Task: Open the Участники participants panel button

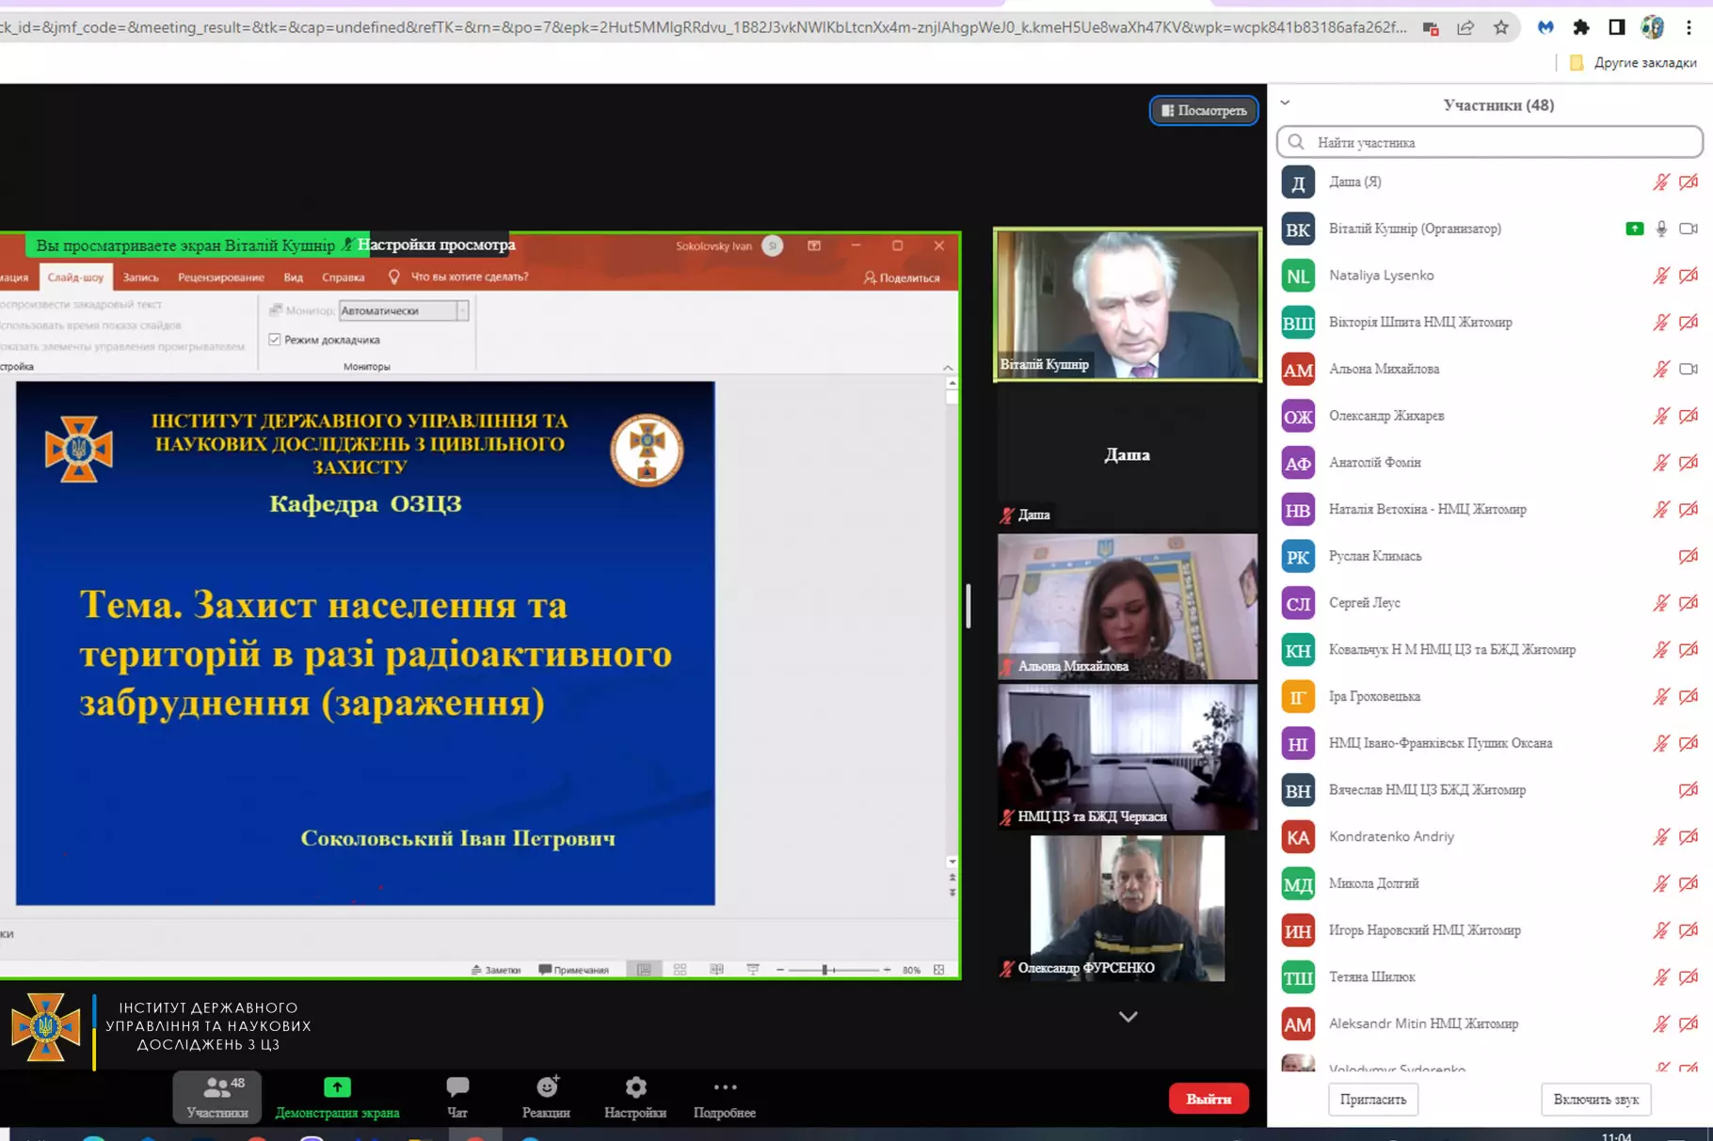Action: 217,1097
